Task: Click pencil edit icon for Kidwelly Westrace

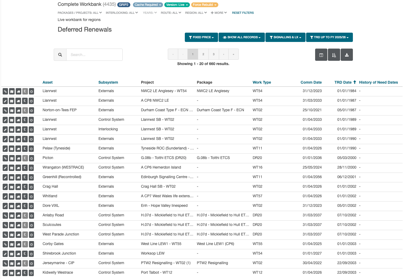Action: point(5,273)
